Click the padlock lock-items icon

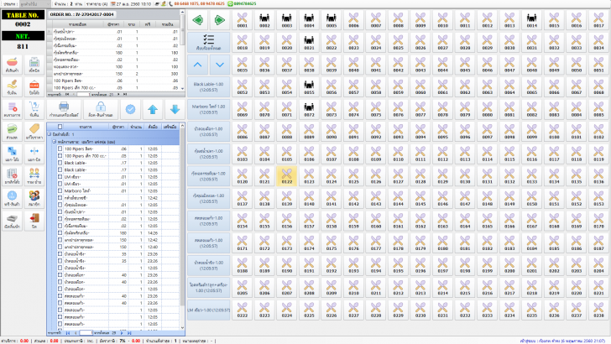[x=101, y=109]
